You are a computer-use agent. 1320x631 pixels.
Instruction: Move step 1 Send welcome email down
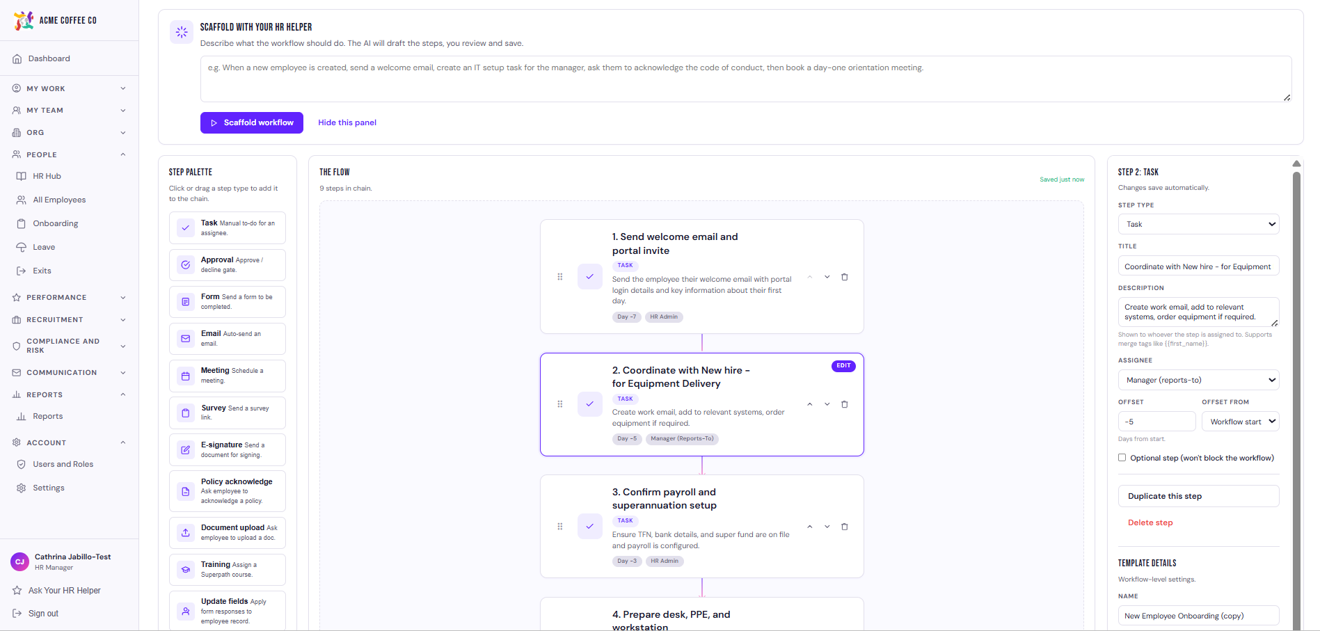pyautogui.click(x=827, y=277)
